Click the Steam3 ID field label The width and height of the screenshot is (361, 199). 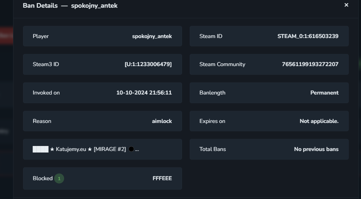coord(46,64)
